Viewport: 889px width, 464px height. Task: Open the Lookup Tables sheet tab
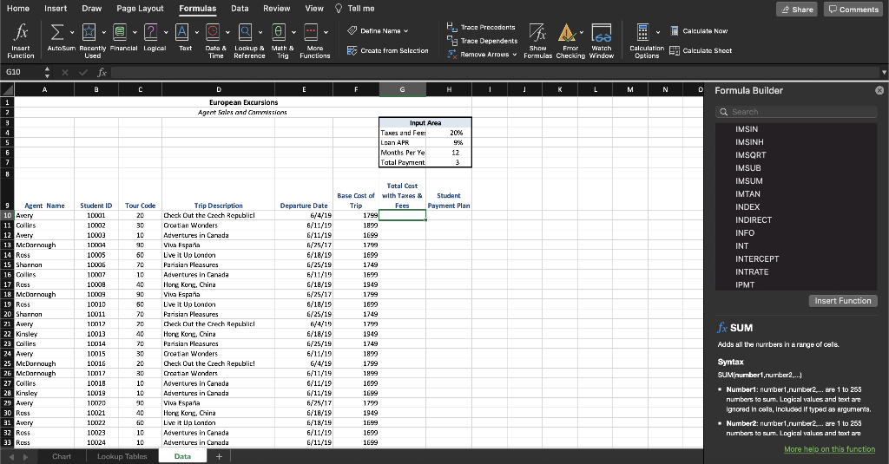(122, 455)
